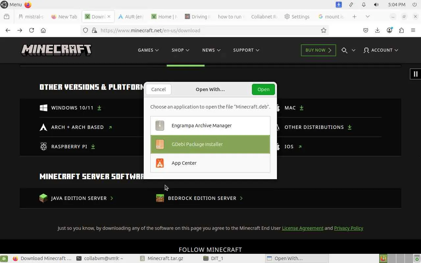Open a new browser tab with plus
This screenshot has height=263, width=421.
pos(354,16)
